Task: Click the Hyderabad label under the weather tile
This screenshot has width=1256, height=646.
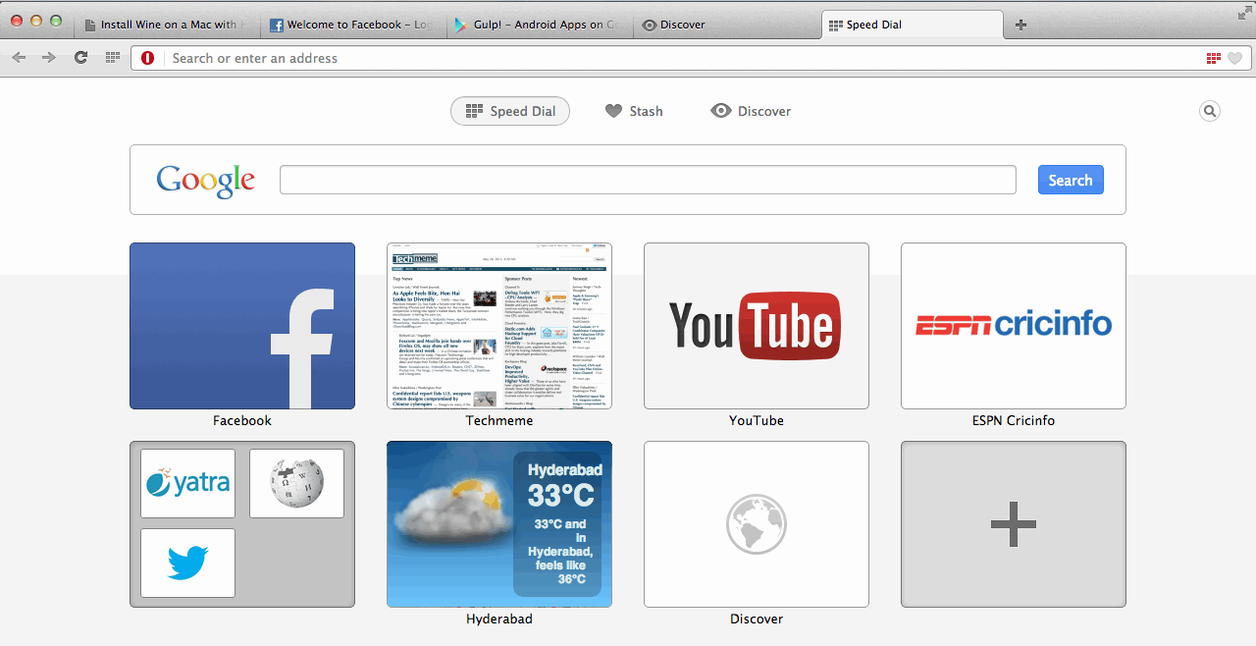Action: pos(499,619)
